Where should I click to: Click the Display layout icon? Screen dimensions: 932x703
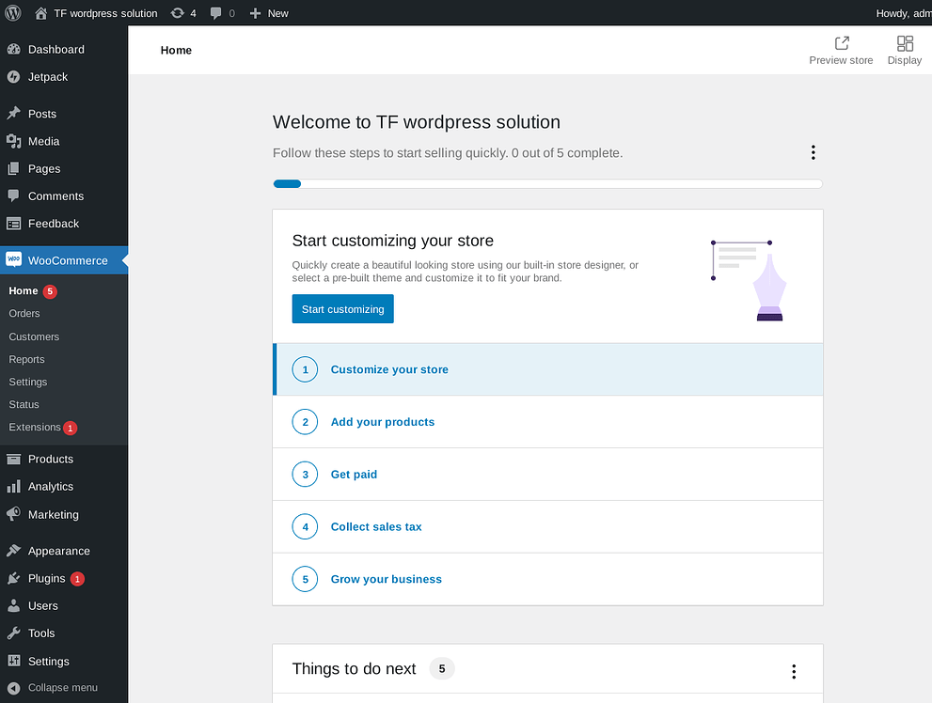point(905,43)
